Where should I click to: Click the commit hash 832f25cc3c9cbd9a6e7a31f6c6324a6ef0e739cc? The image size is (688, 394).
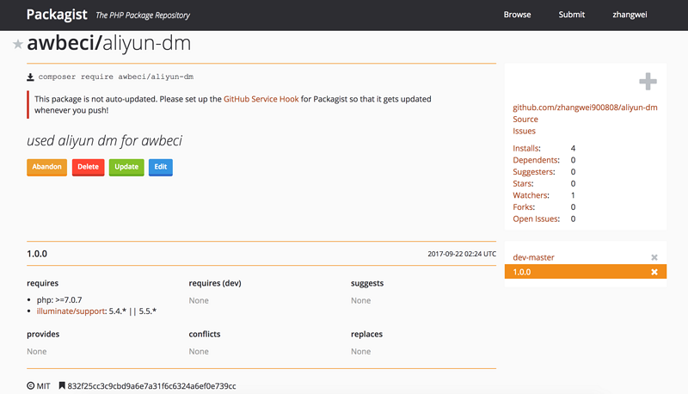tap(151, 386)
